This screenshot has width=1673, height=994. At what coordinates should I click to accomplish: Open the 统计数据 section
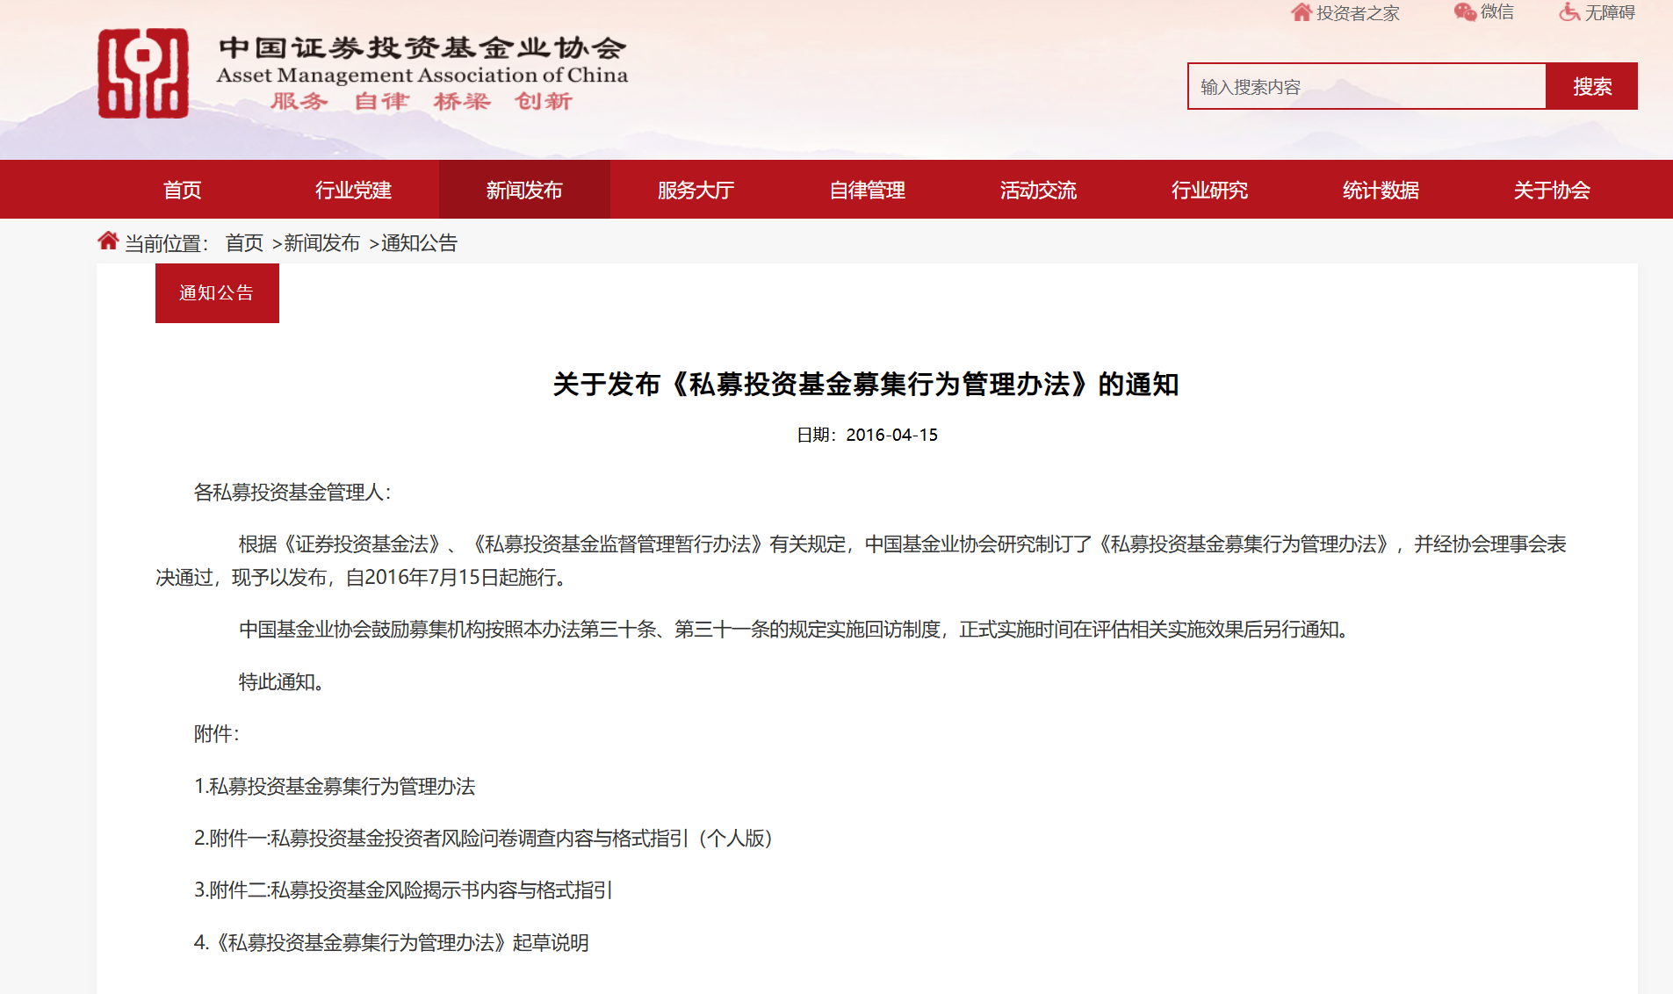[x=1380, y=189]
